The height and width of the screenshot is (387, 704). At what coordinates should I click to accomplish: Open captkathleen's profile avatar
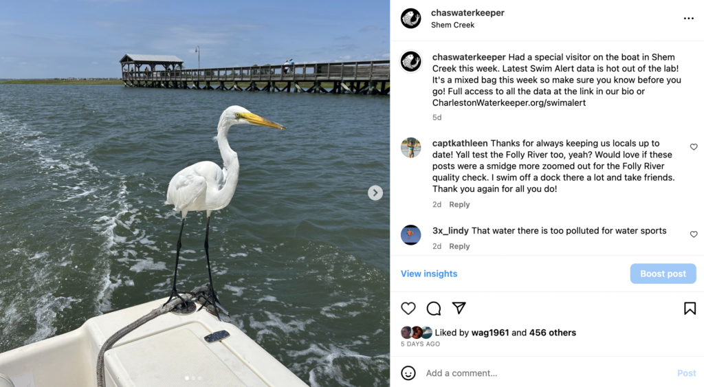click(x=411, y=148)
